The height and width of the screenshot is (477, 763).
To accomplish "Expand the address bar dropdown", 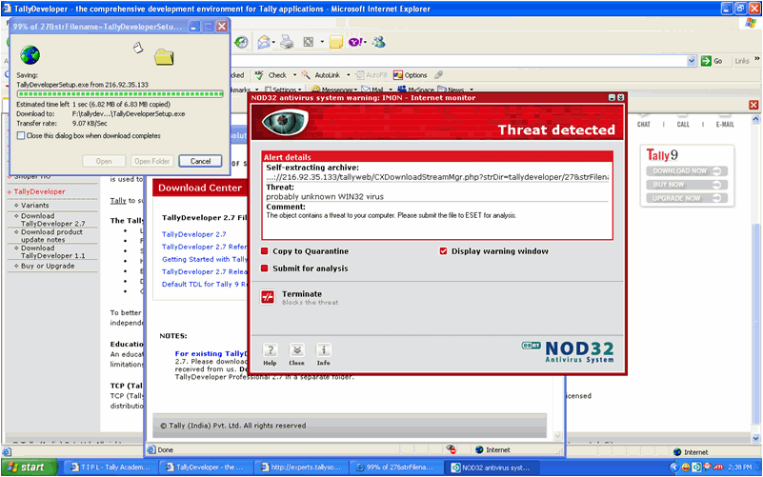I will pyautogui.click(x=692, y=61).
